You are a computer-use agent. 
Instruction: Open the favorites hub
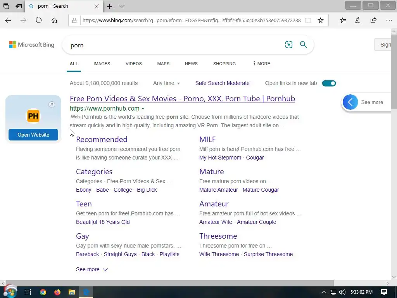(343, 21)
